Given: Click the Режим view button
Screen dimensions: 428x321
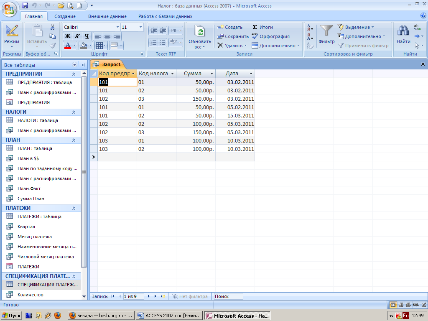Looking at the screenshot, I should click(12, 36).
